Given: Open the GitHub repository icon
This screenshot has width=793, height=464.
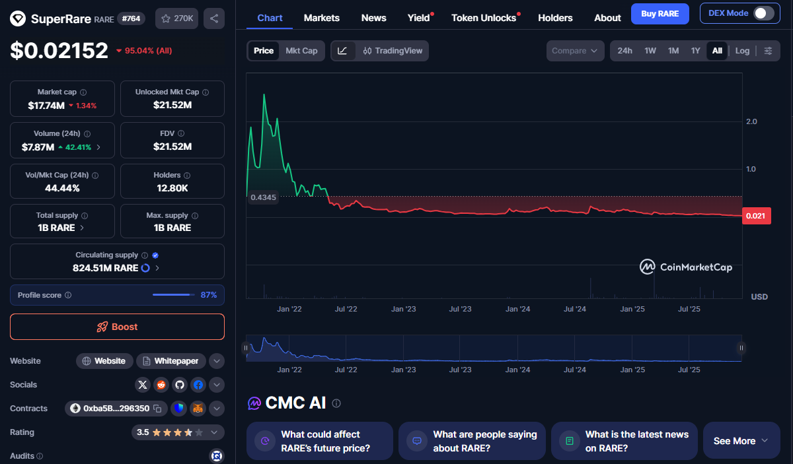Looking at the screenshot, I should [180, 385].
